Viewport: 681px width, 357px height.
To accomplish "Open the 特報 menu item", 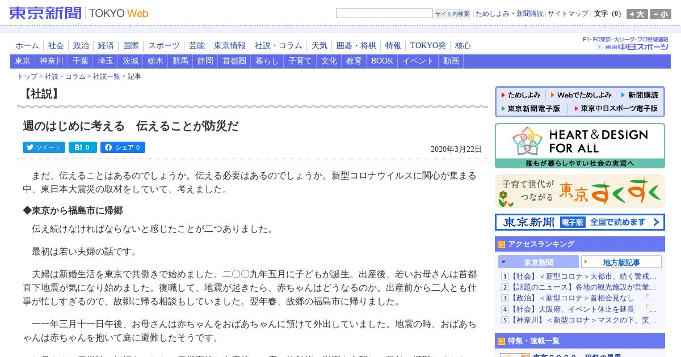I will point(393,46).
